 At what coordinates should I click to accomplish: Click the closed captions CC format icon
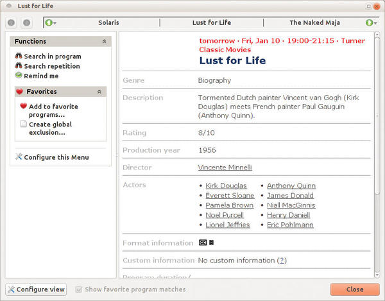(x=203, y=243)
